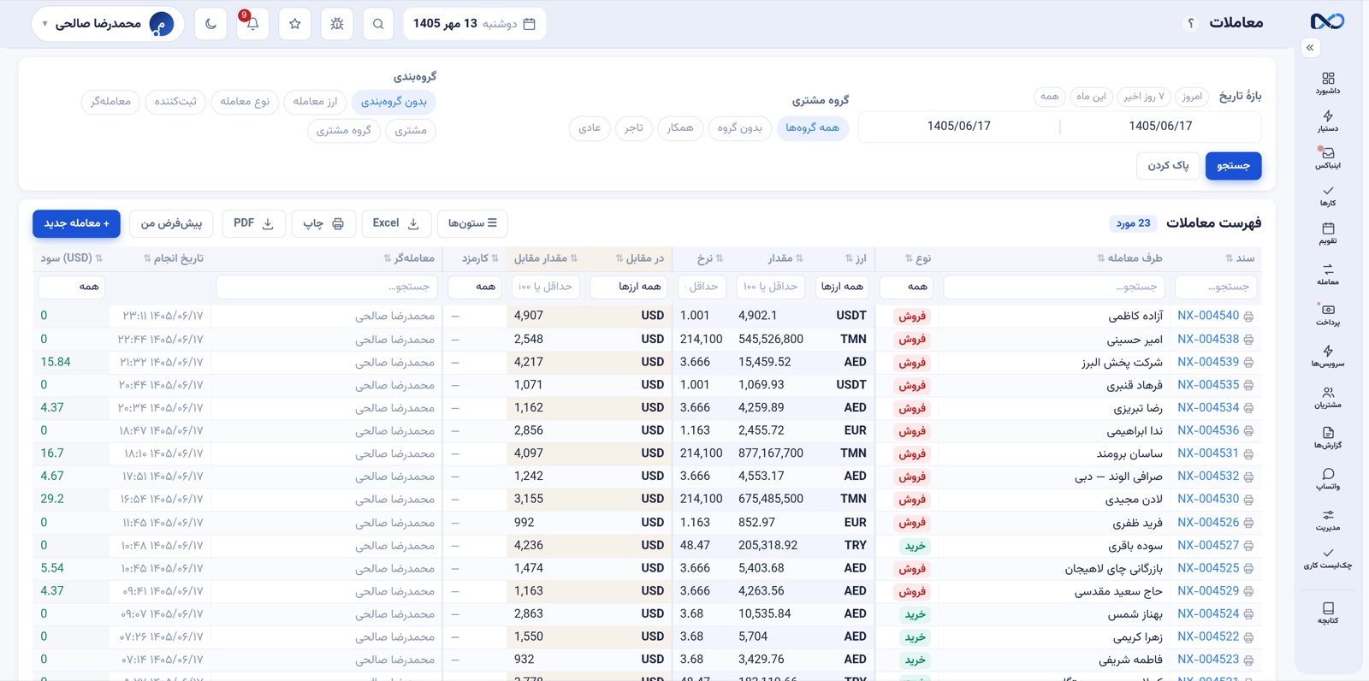Click the notification bell icon

pyautogui.click(x=252, y=24)
